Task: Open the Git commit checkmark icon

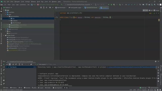Action: [x=132, y=5]
